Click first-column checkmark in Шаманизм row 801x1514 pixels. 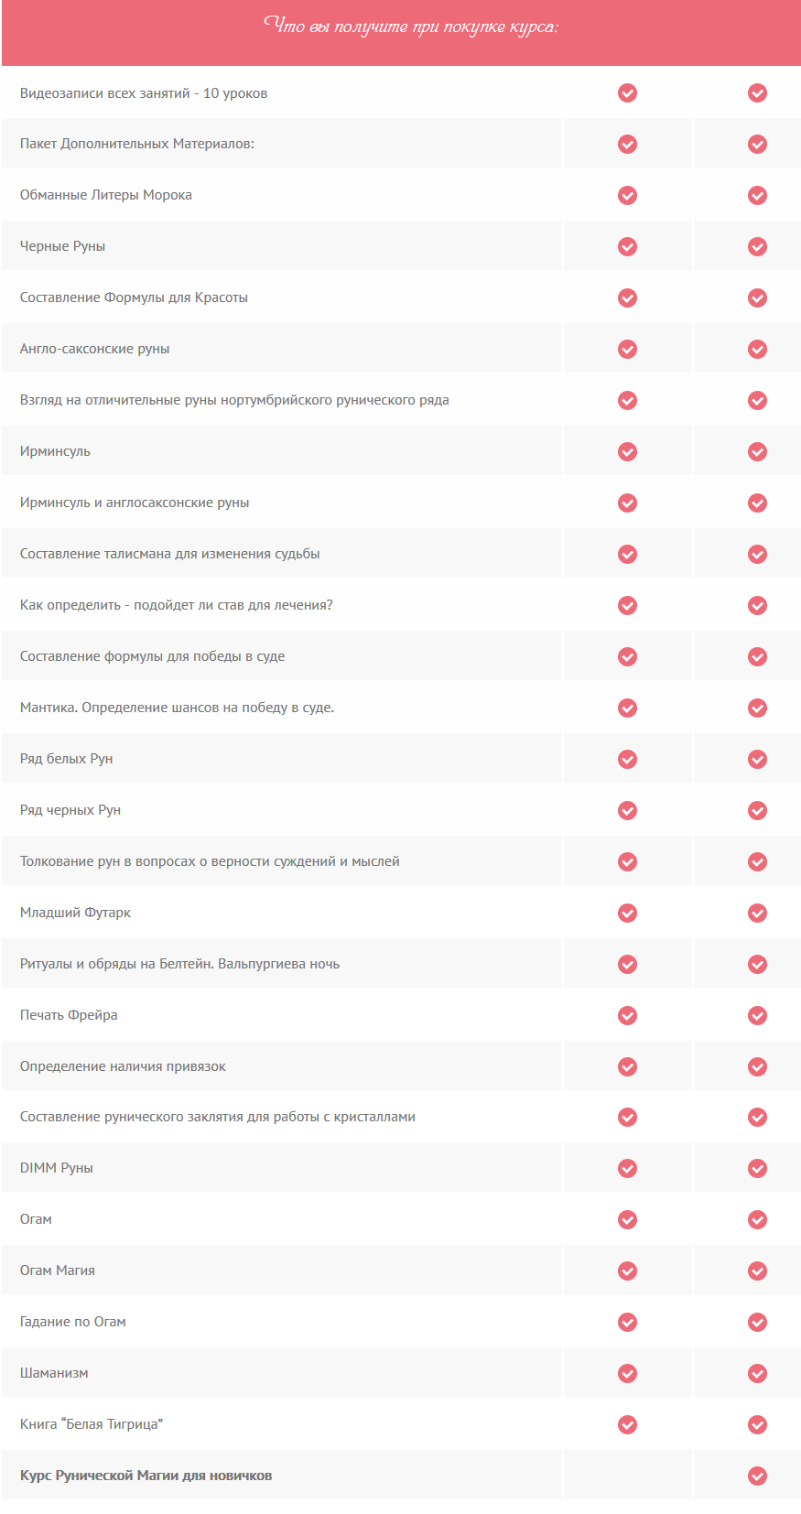coord(627,1373)
